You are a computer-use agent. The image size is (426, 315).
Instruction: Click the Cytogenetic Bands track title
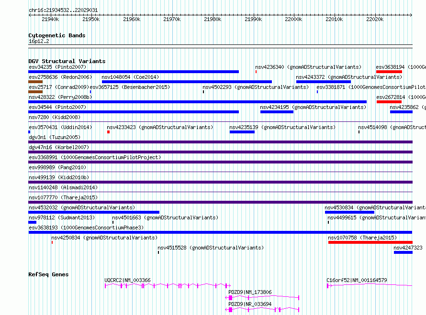(57, 35)
